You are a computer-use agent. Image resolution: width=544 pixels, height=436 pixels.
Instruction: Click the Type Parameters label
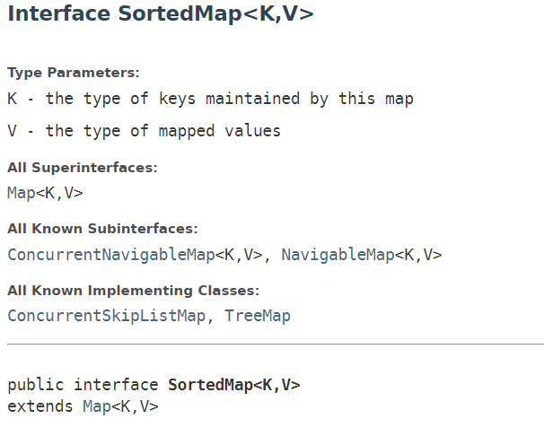[x=74, y=74]
